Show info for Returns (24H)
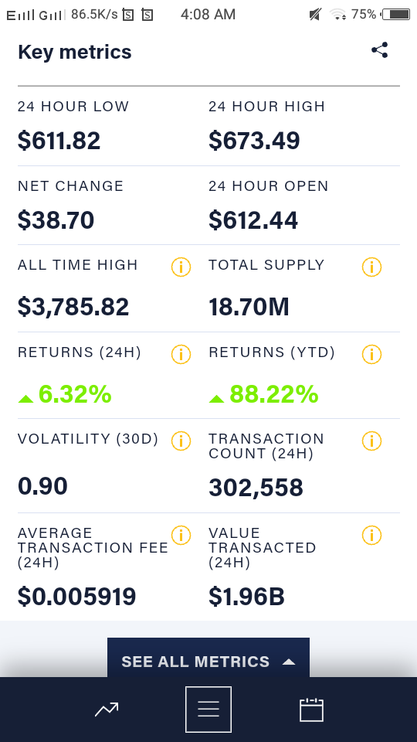The image size is (417, 742). [181, 354]
